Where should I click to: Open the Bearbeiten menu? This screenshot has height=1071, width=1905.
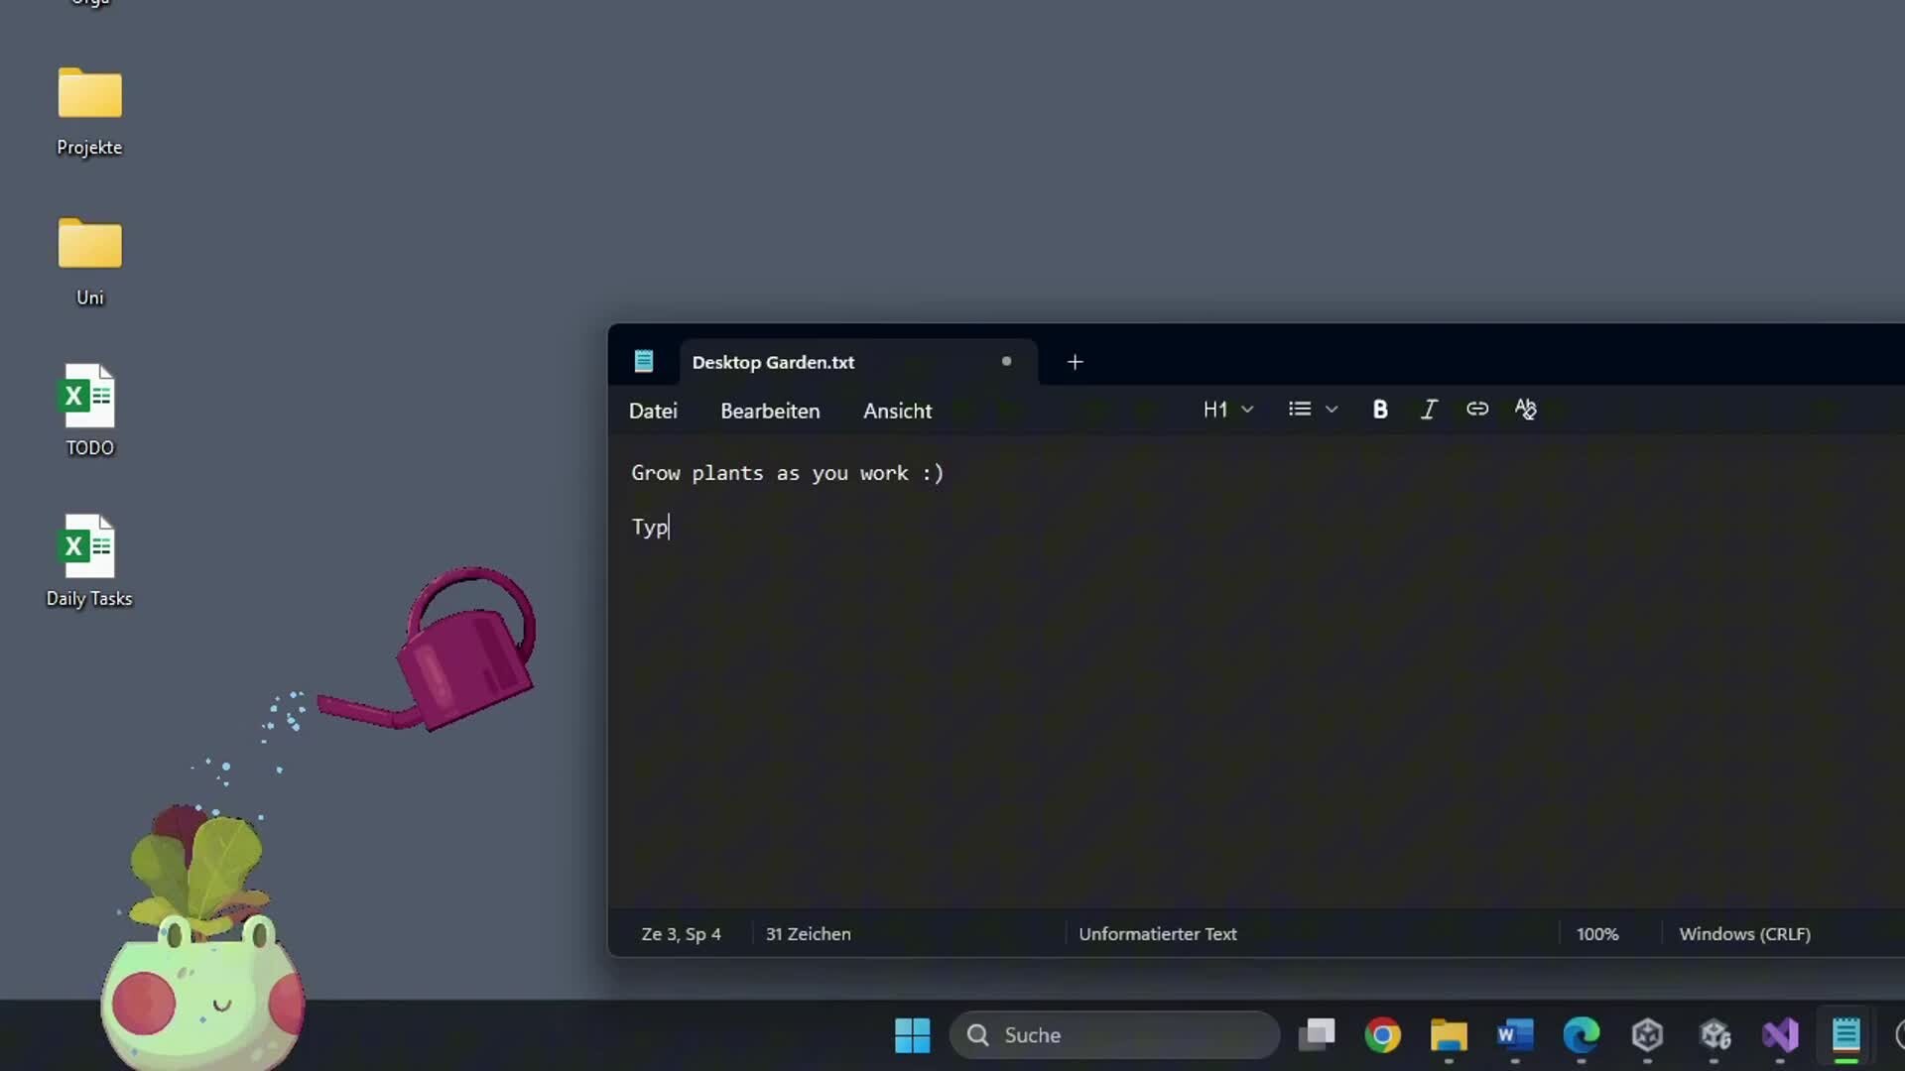[770, 411]
